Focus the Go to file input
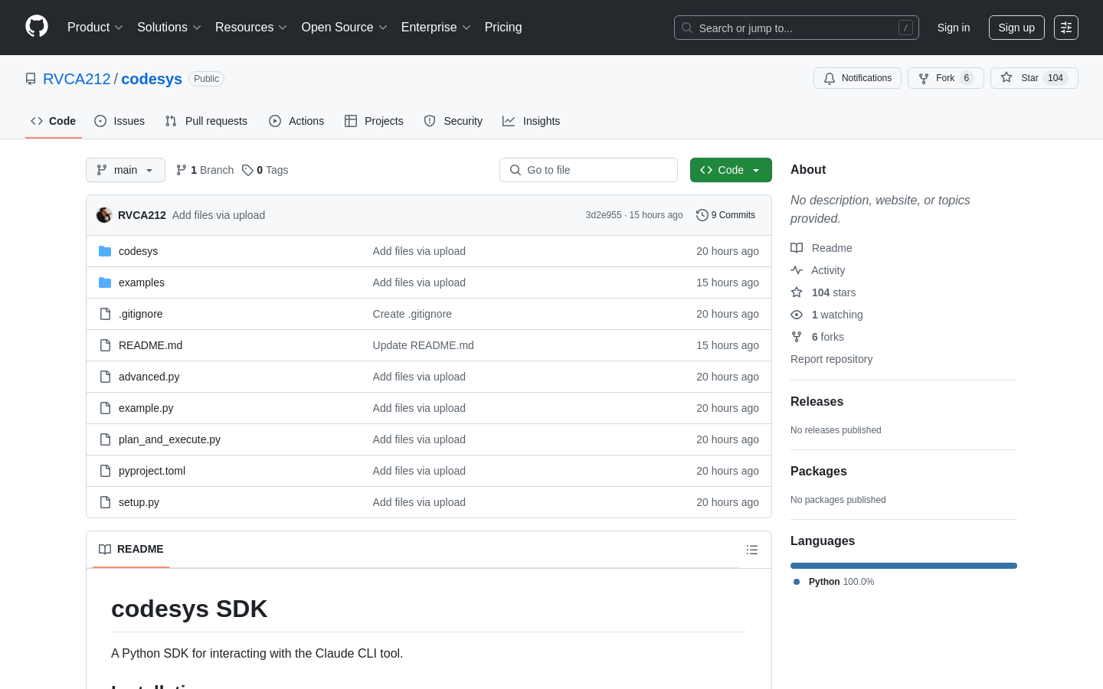 588,170
